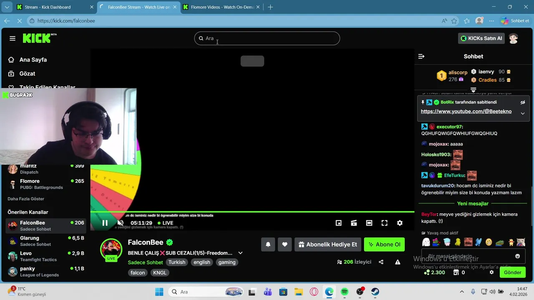This screenshot has height=300, width=534.
Task: Toggle notification bell for FalconBee
Action: (268, 245)
